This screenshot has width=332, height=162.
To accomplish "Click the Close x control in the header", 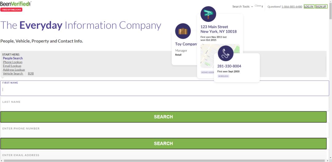I will (x=259, y=6).
